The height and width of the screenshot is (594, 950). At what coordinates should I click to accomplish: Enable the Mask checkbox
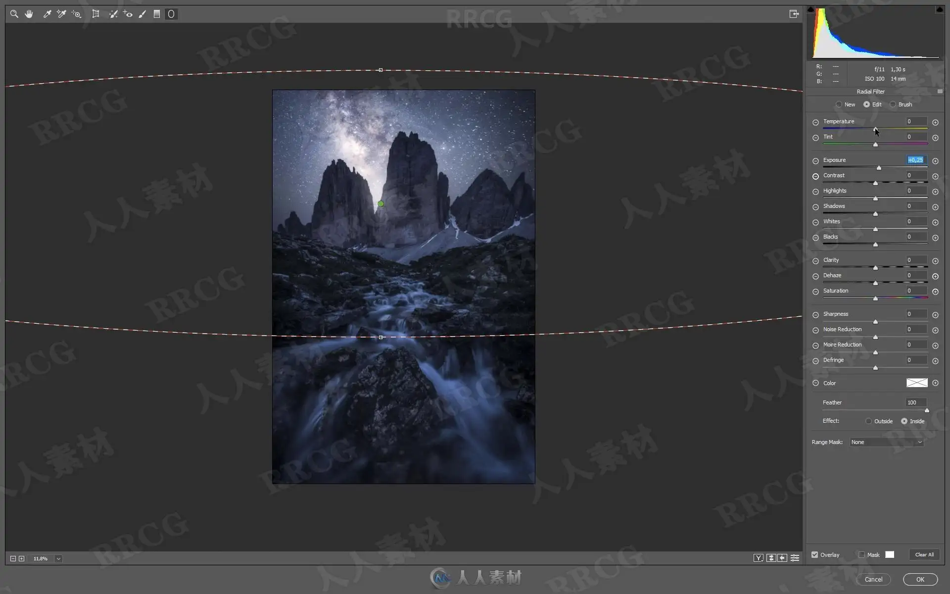pos(862,555)
